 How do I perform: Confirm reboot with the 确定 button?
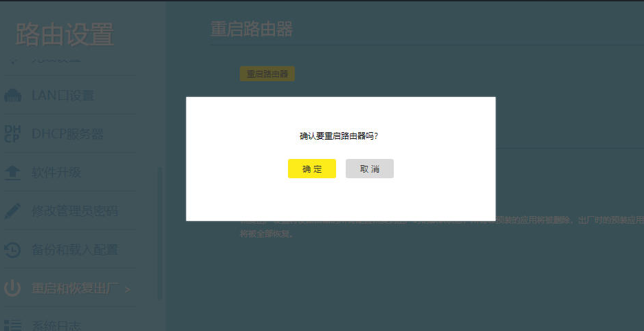click(312, 169)
